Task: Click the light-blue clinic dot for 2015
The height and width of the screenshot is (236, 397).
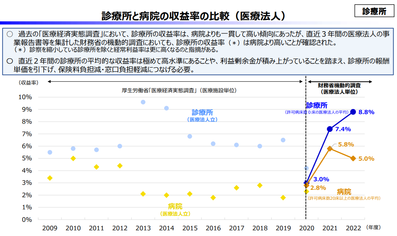Action: click(x=190, y=136)
